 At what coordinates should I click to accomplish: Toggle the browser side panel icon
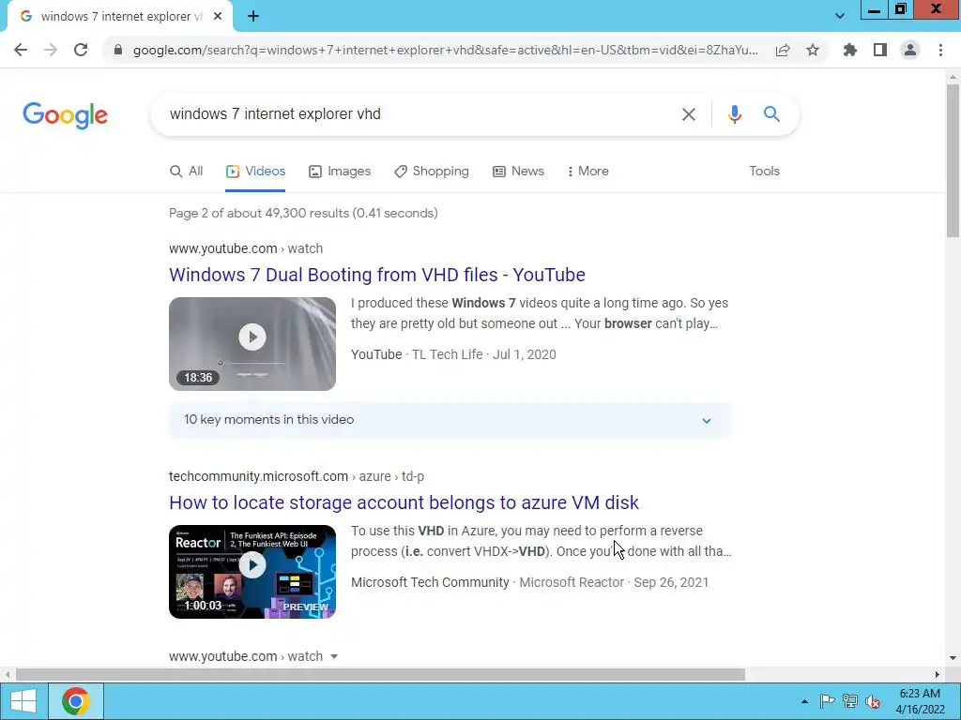coord(880,51)
